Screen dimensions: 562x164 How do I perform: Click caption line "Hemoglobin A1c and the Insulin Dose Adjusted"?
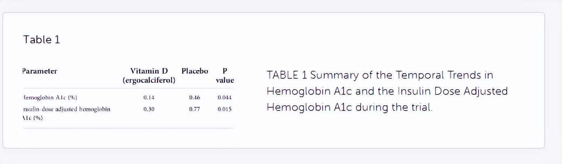[x=387, y=91]
